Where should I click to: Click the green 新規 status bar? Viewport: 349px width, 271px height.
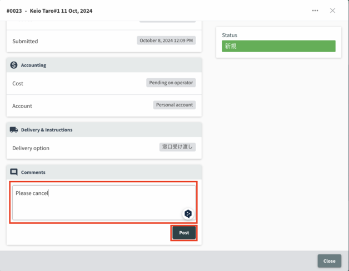[x=278, y=46]
